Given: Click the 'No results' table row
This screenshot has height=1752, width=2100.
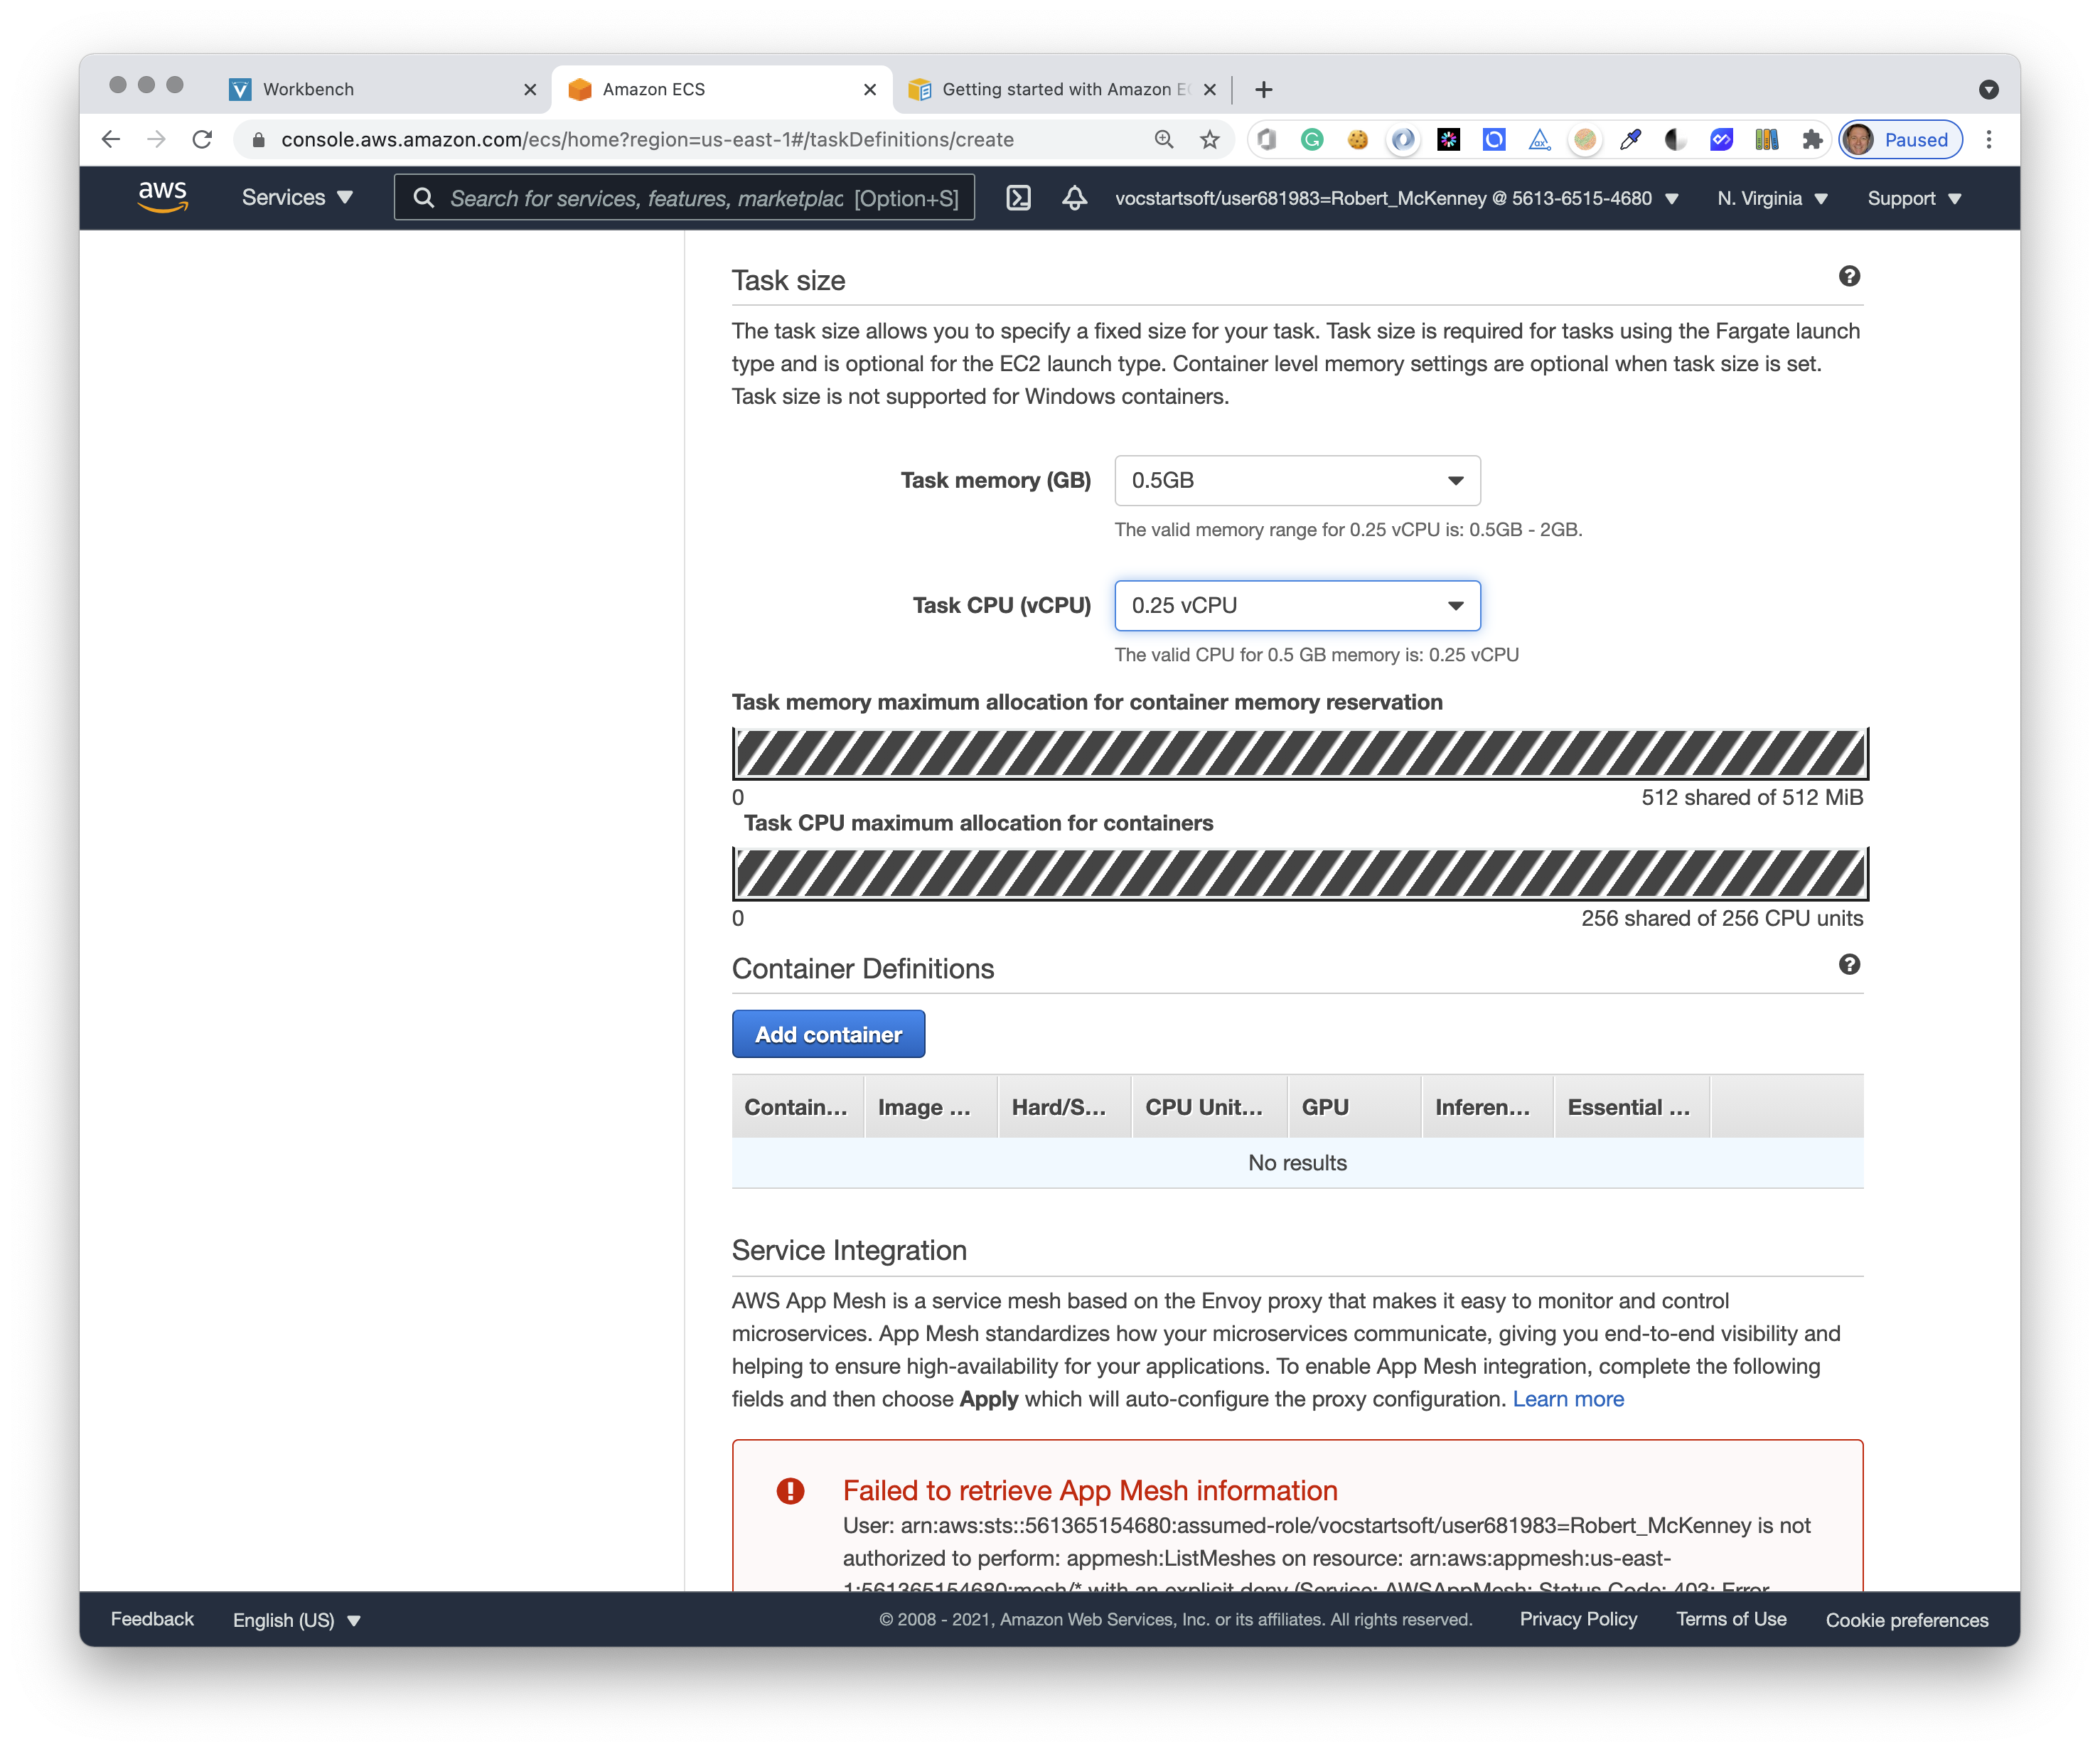Looking at the screenshot, I should tap(1297, 1163).
